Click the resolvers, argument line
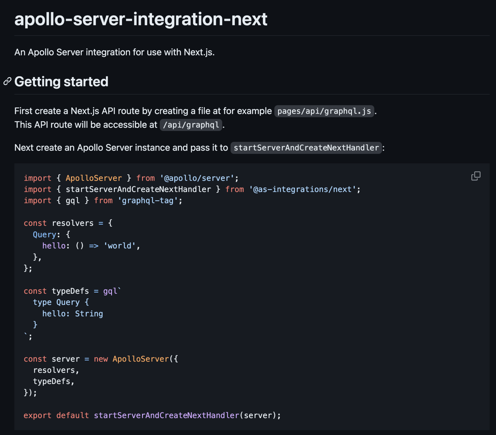This screenshot has width=496, height=435. (56, 370)
